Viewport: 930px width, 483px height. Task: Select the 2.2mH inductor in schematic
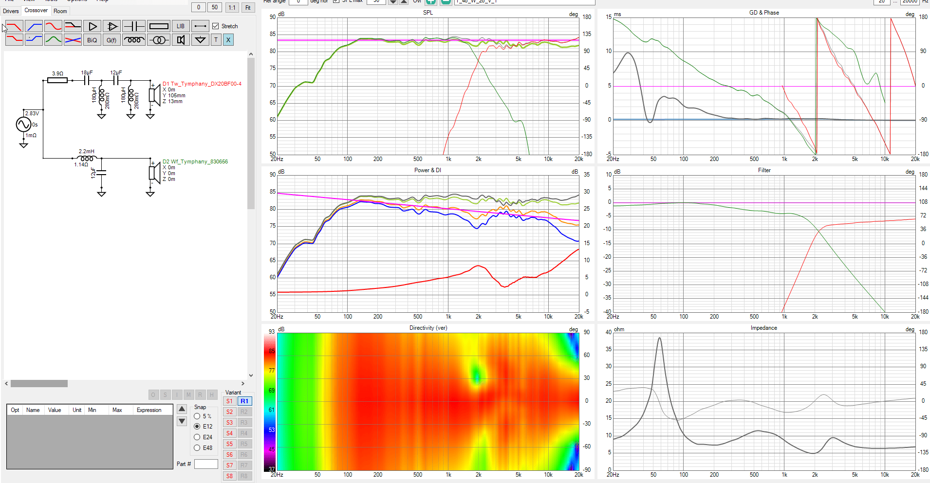pos(87,158)
